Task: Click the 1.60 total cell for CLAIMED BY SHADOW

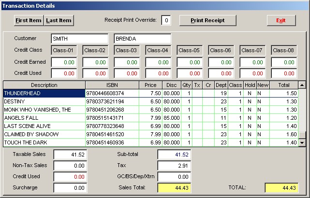Action: (284, 134)
